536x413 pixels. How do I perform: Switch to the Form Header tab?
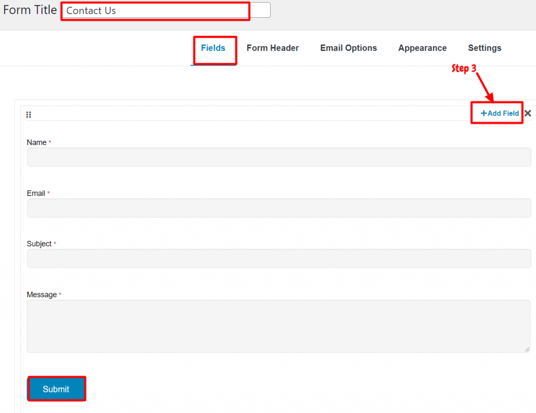pos(273,48)
